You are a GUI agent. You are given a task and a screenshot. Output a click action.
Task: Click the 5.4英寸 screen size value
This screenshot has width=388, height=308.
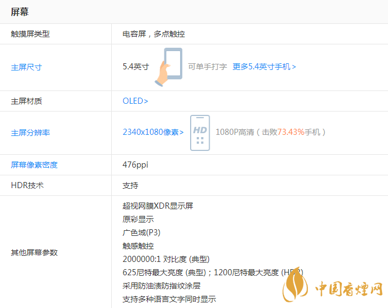coord(136,67)
